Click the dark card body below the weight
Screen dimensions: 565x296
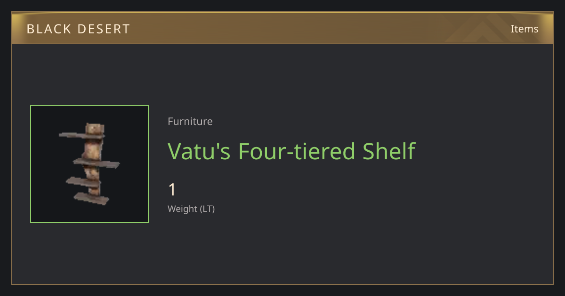point(282,249)
